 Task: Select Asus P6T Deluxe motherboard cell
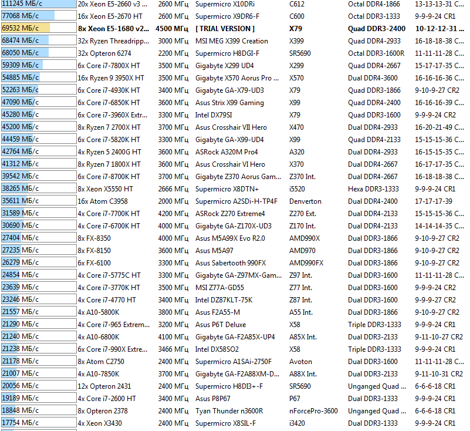[220, 324]
